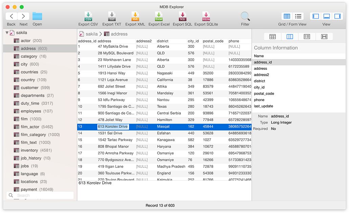Click the Export SQL icon
Screen dimensions: 349x213
point(182,16)
